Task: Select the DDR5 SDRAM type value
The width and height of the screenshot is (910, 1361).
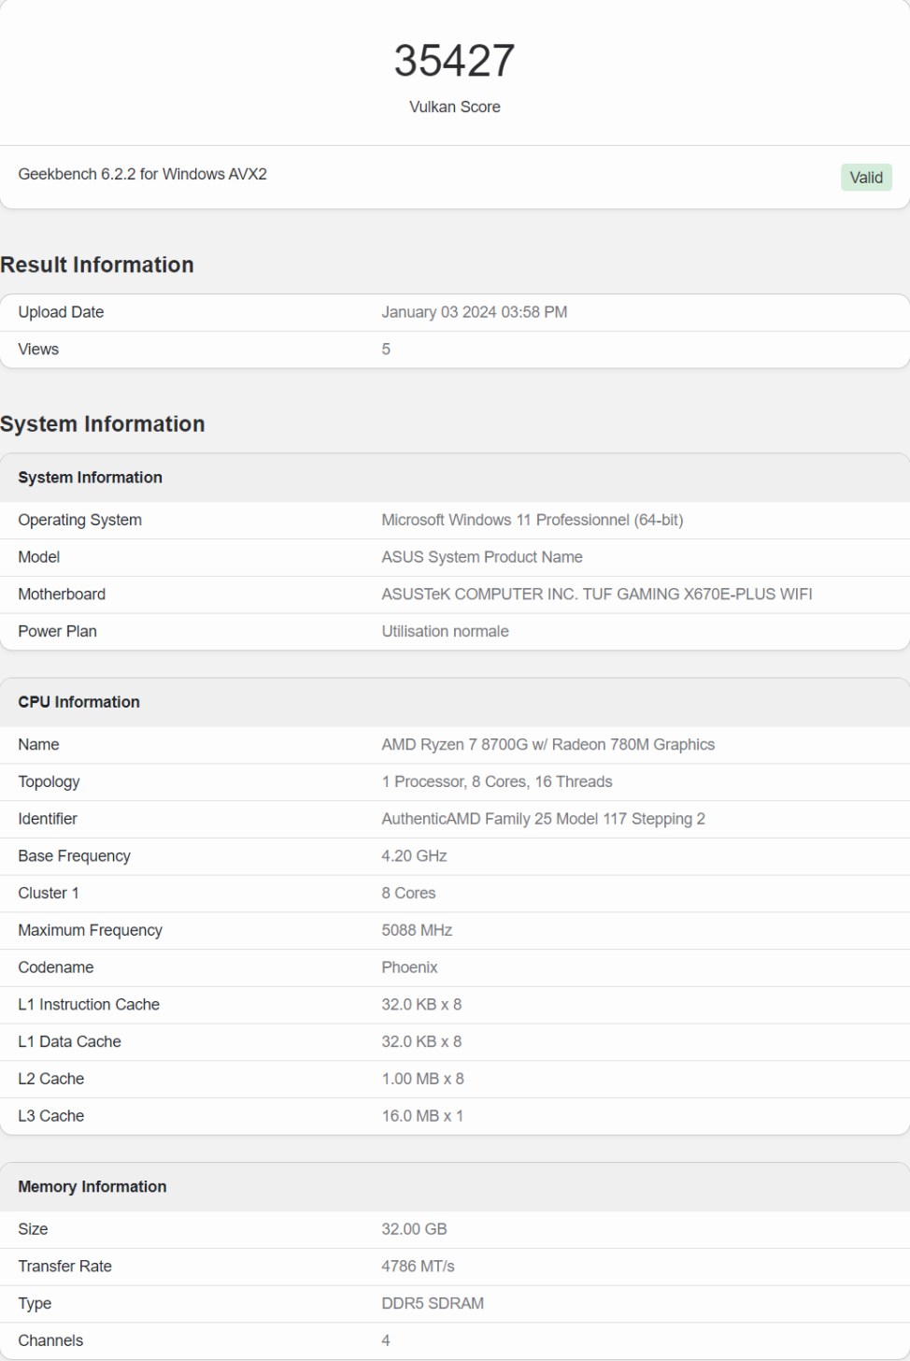Action: point(432,1304)
